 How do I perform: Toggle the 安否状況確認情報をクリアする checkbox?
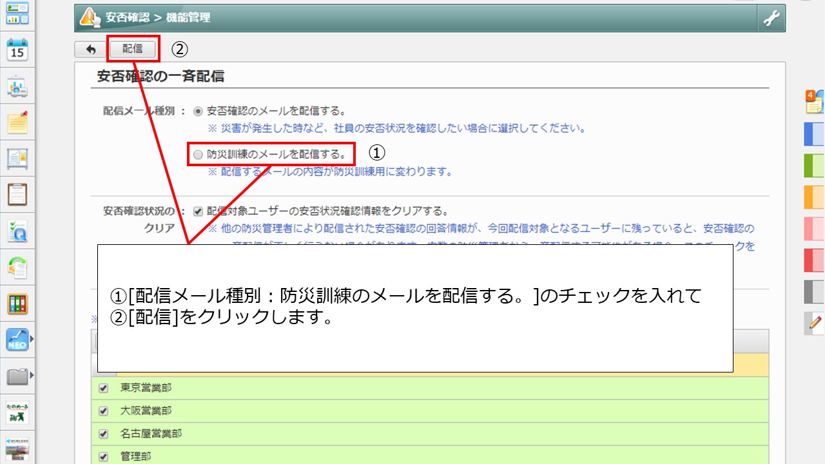coord(198,211)
